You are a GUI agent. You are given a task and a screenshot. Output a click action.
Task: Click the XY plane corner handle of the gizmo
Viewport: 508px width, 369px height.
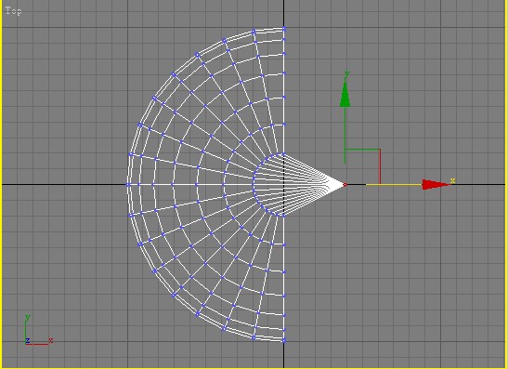click(x=380, y=150)
